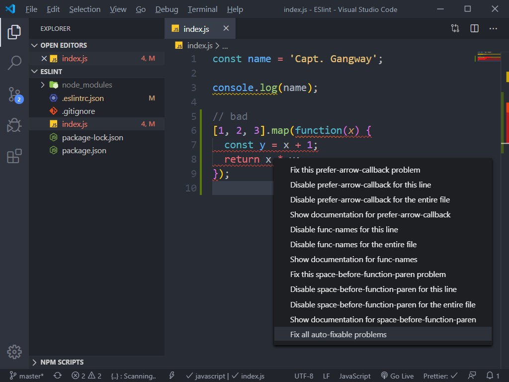This screenshot has height=382, width=509.
Task: Open notifications bell icon
Action: [x=493, y=376]
